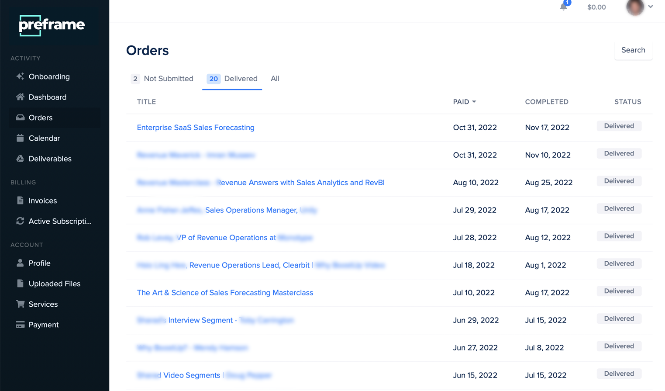The image size is (665, 391).
Task: Open Uploaded Files in the sidebar
Action: click(54, 284)
